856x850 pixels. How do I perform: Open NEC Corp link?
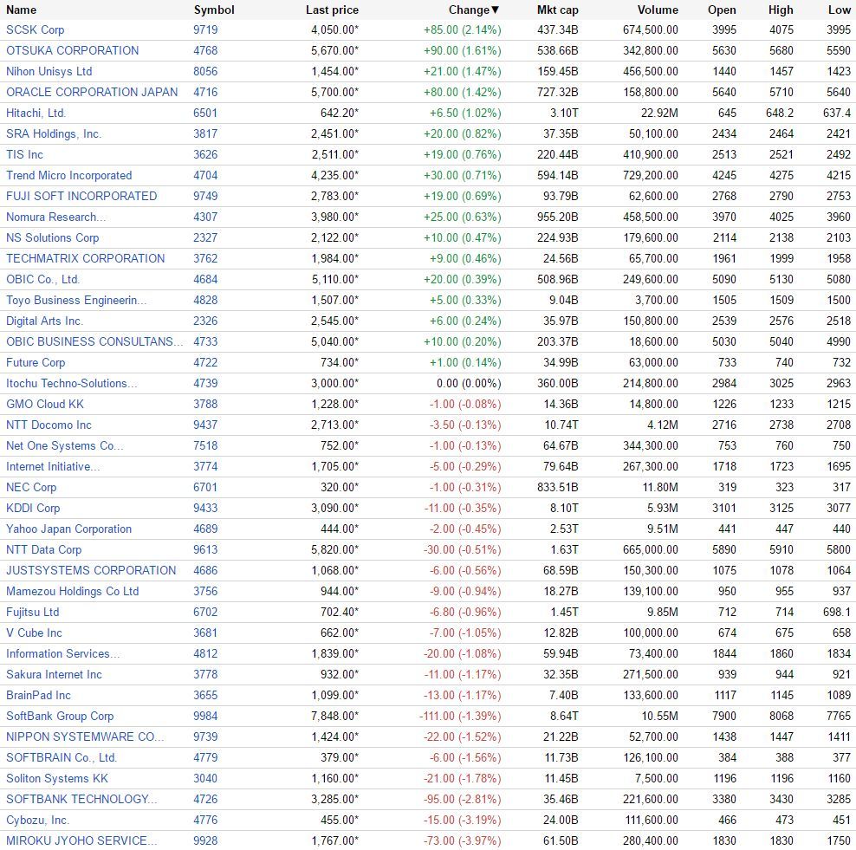pyautogui.click(x=31, y=487)
